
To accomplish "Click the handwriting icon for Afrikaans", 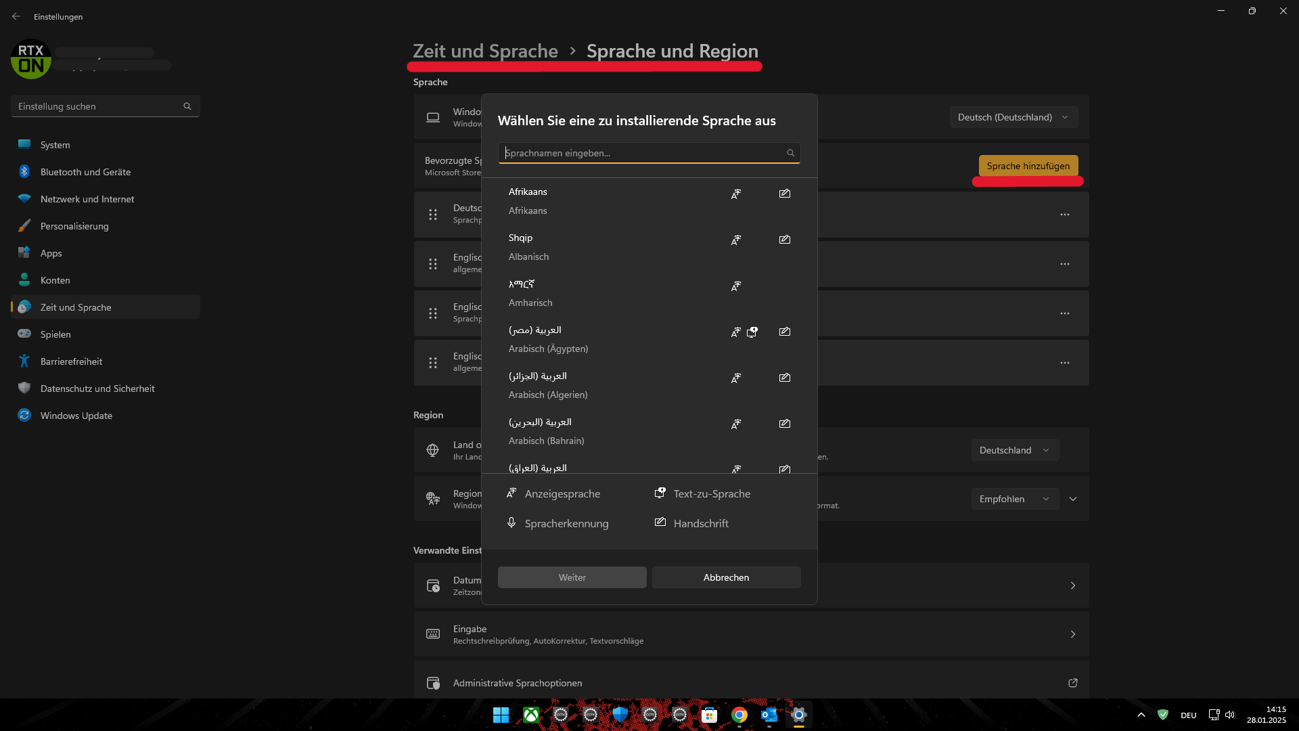I will point(785,194).
